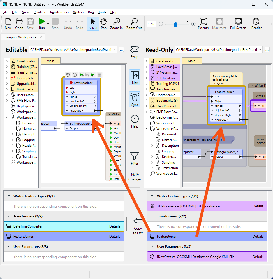
Task: Activate the Select cursor tool
Action: (93, 23)
